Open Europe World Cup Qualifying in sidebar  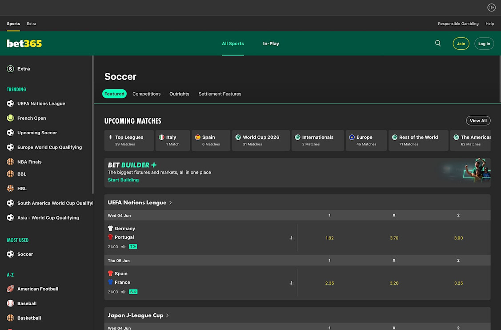coord(49,147)
